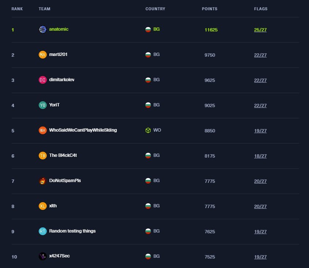Click Random testing things RT avatar

pos(43,231)
